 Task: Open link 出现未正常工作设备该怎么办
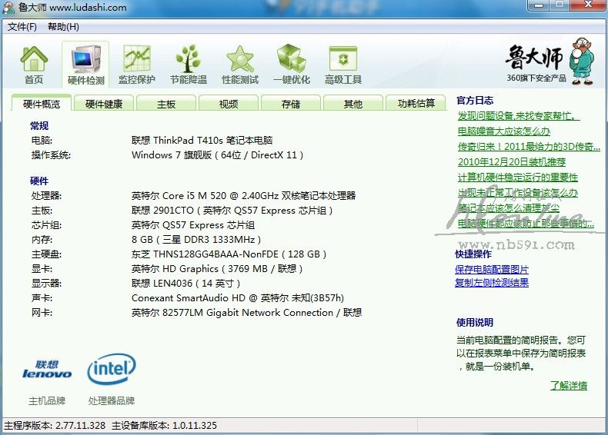518,193
